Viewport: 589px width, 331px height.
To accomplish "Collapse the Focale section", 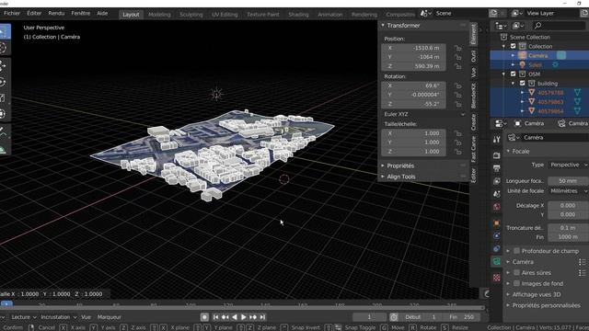I will [x=508, y=151].
